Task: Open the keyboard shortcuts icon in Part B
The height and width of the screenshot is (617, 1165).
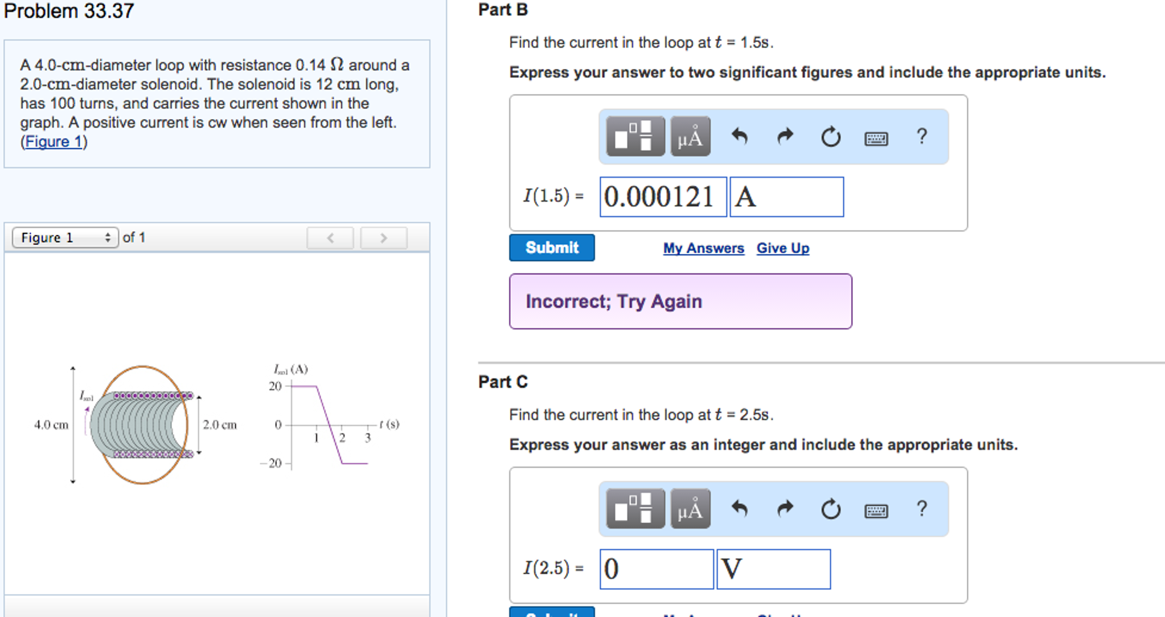Action: [876, 138]
